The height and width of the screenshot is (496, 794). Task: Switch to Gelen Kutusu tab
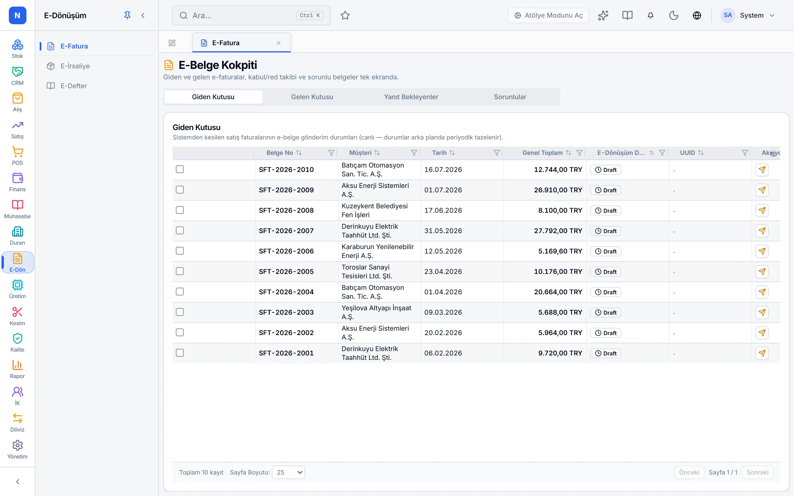(x=312, y=97)
